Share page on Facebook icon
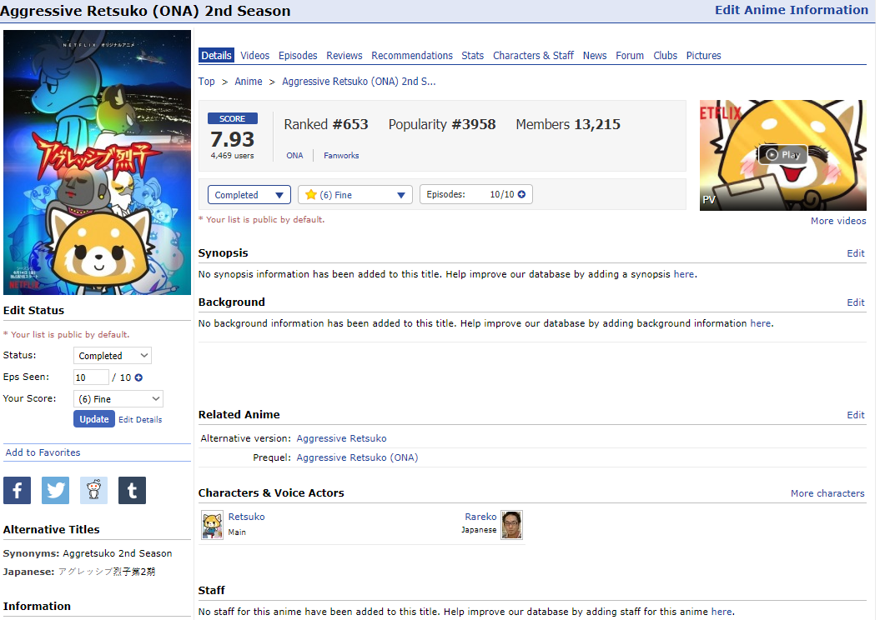This screenshot has height=620, width=880. click(17, 491)
